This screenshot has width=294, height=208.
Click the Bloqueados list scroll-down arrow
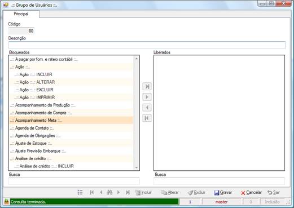pyautogui.click(x=137, y=167)
